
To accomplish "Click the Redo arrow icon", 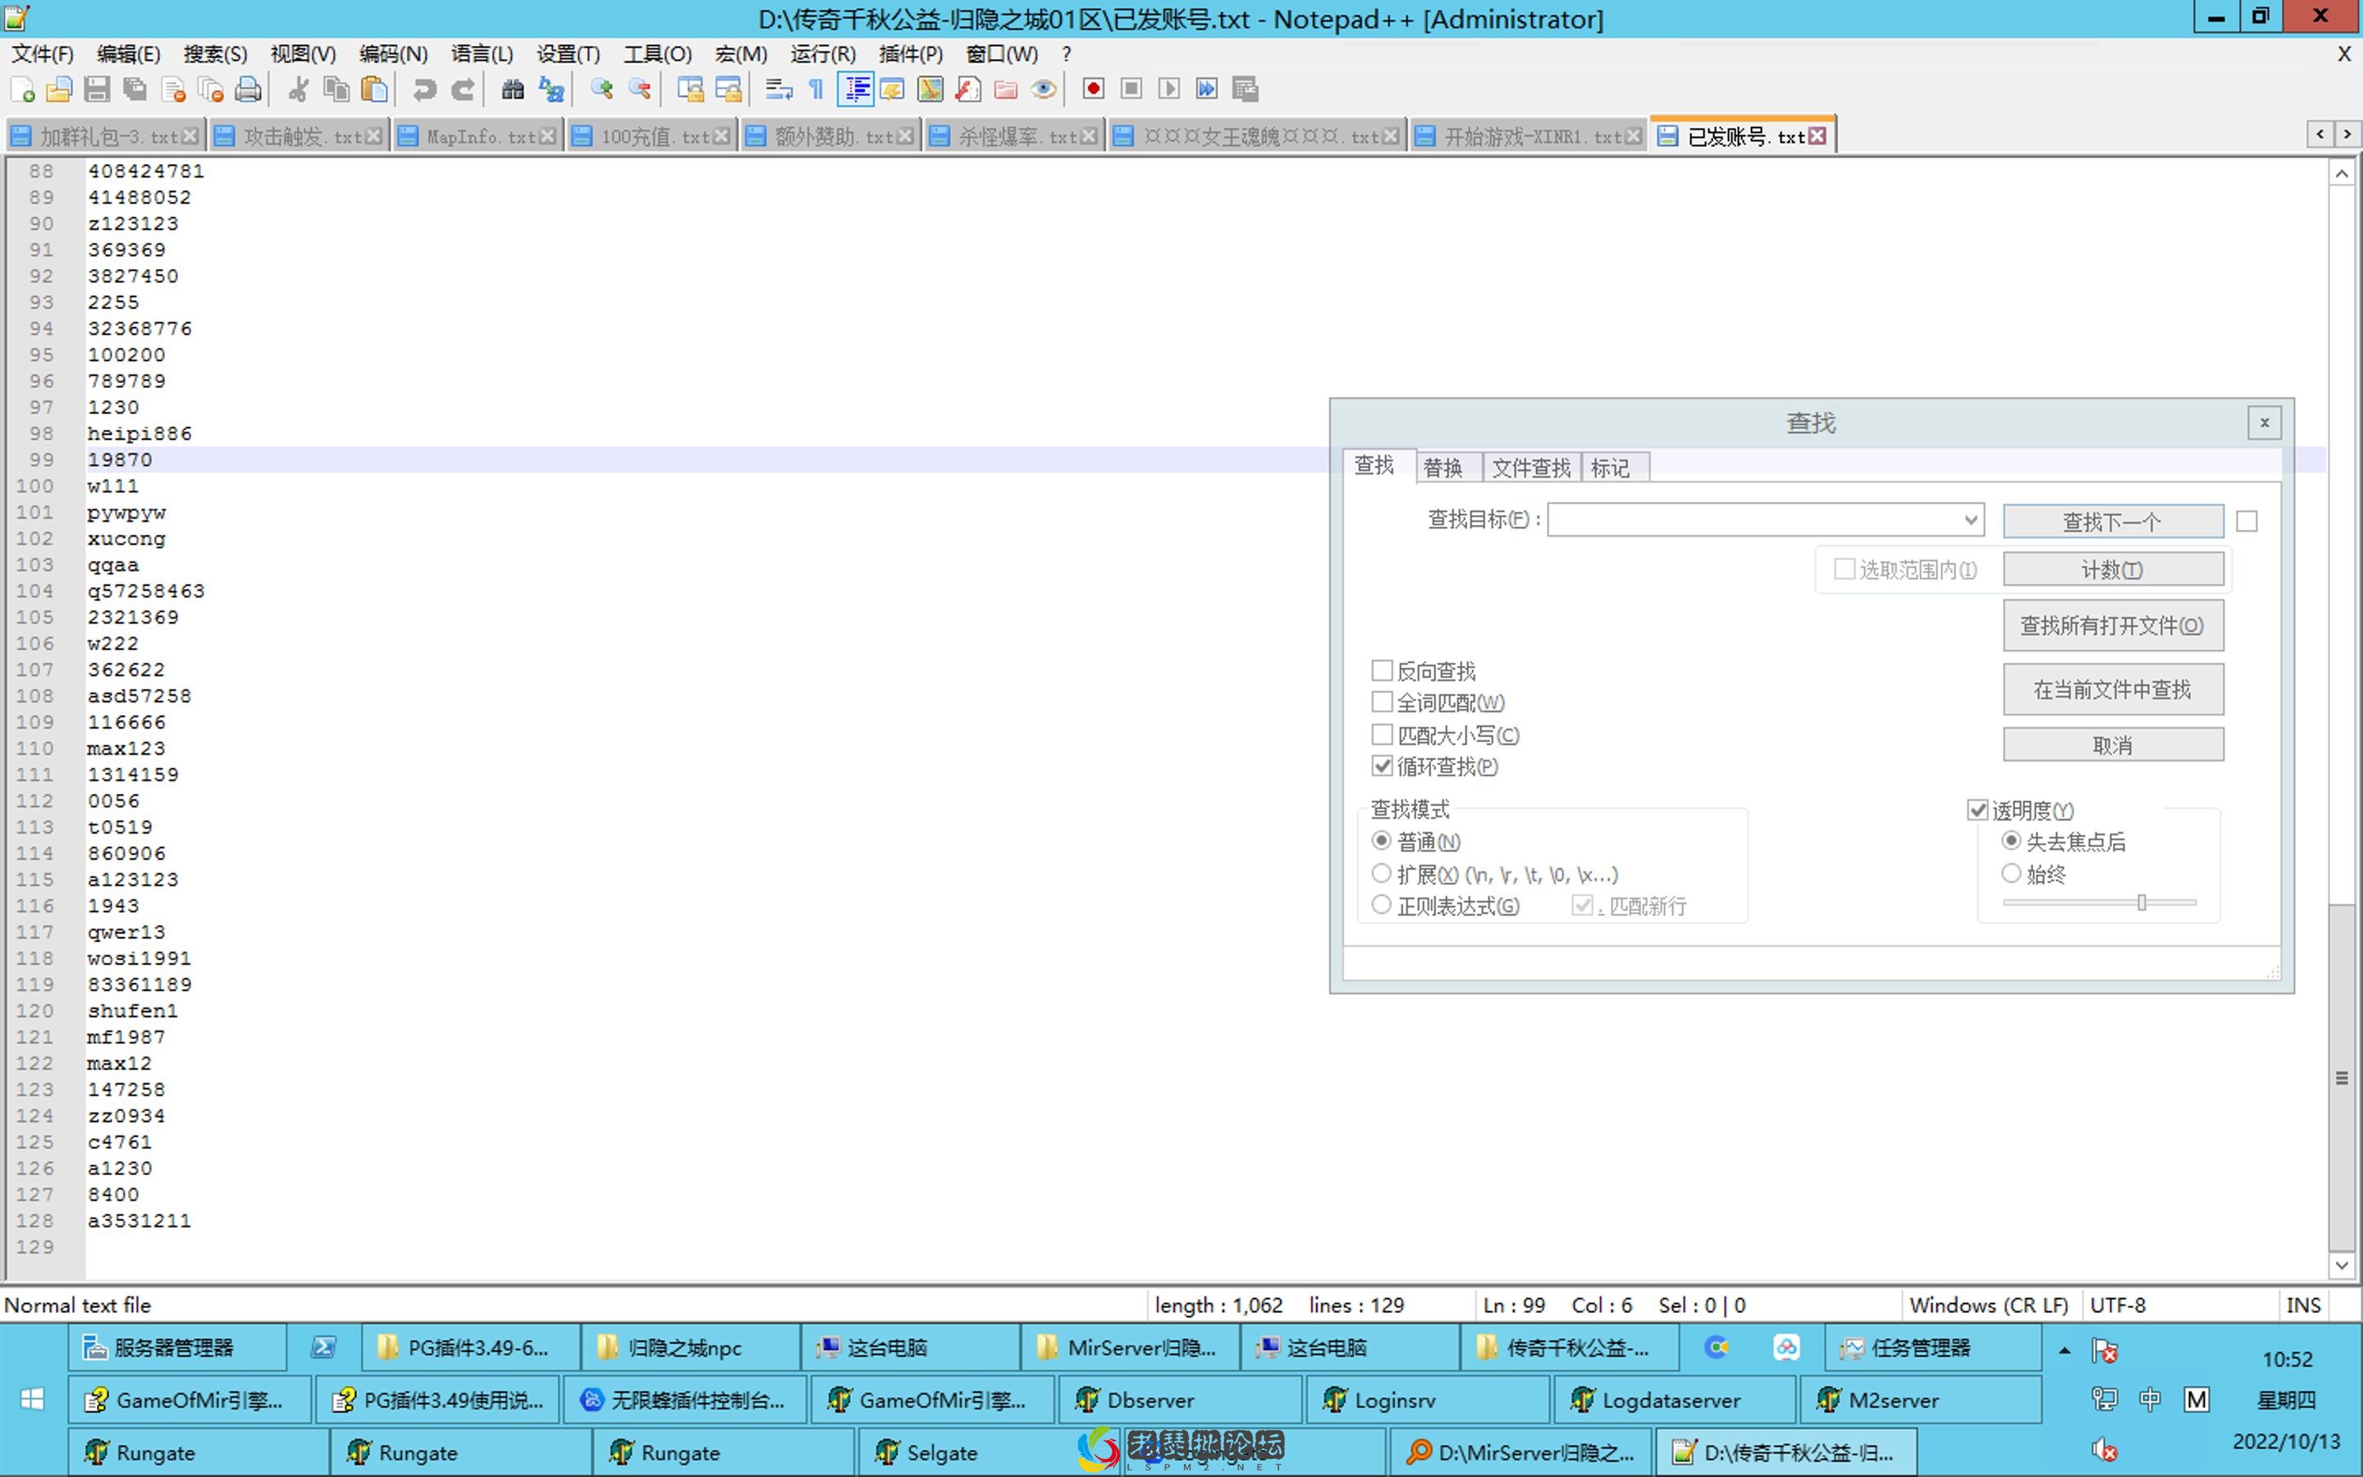I will pyautogui.click(x=462, y=90).
